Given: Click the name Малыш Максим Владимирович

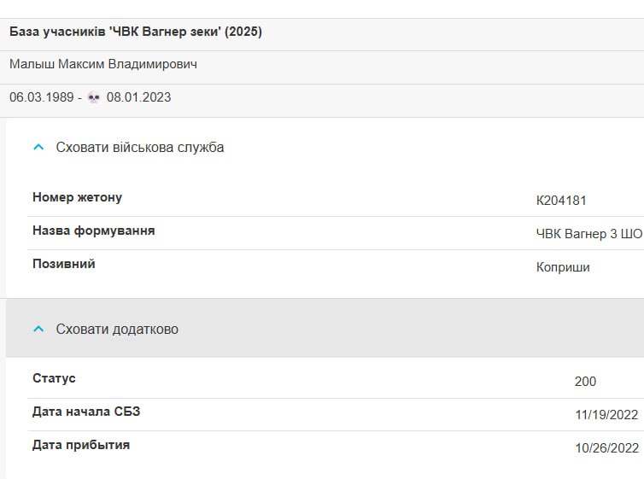Looking at the screenshot, I should tap(103, 64).
